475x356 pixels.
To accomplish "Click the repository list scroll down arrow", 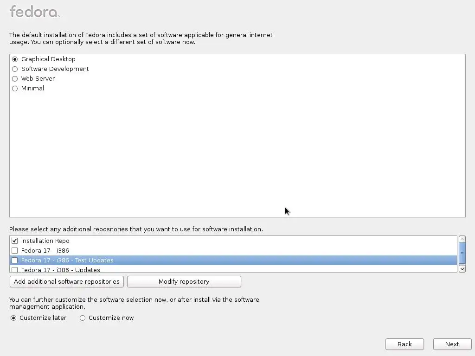I will click(462, 269).
